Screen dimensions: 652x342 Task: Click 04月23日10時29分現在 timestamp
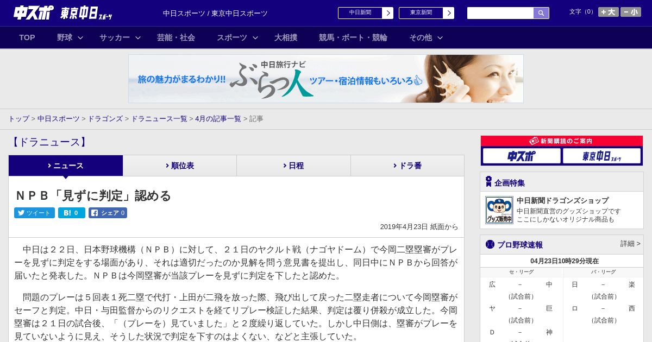565,261
